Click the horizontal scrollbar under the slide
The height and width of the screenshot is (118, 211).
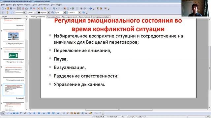point(119,110)
